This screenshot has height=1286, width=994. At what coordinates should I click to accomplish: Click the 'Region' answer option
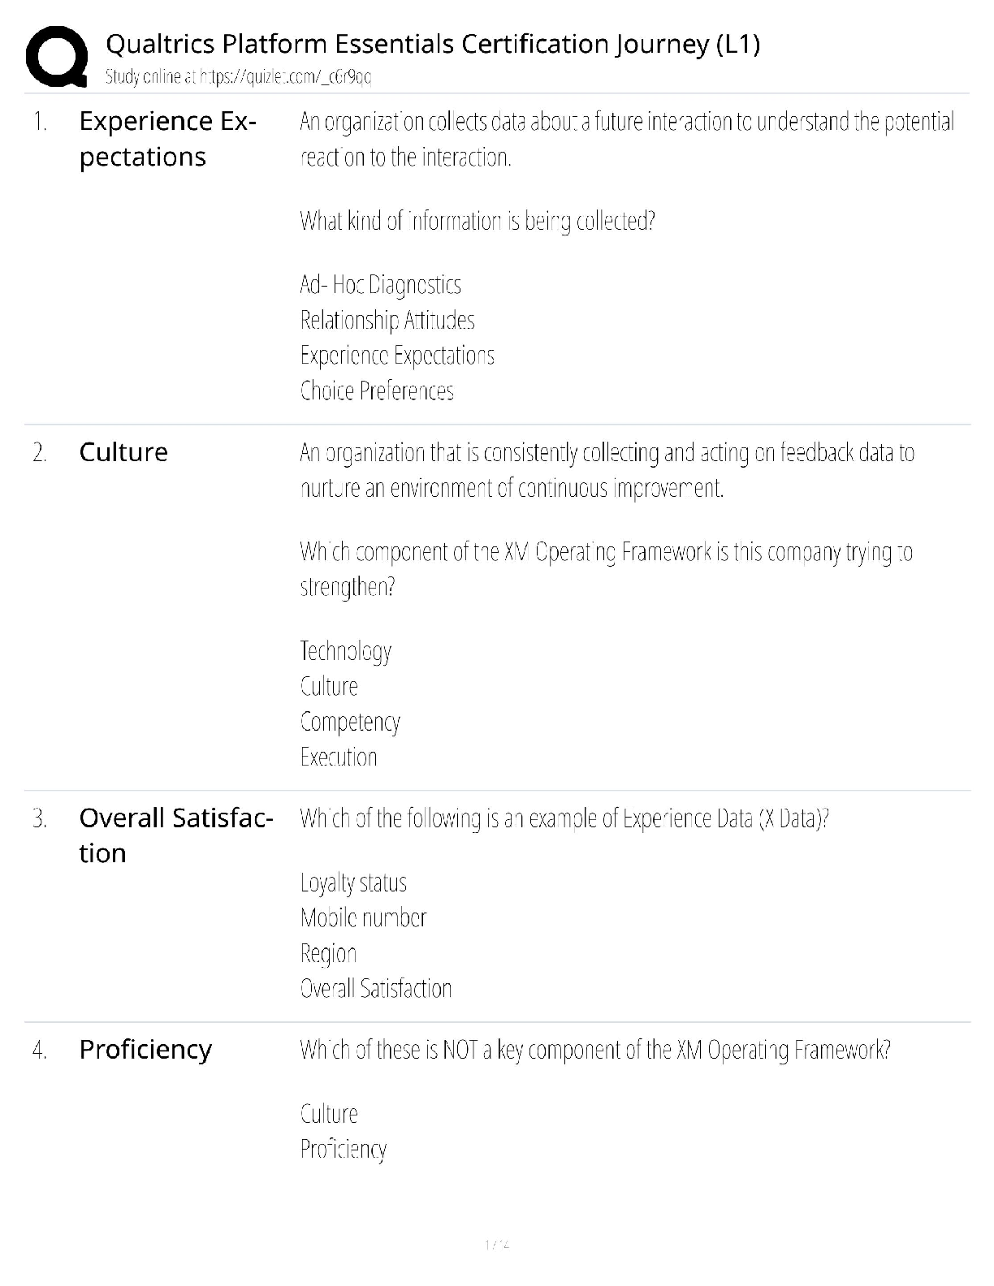click(x=328, y=954)
